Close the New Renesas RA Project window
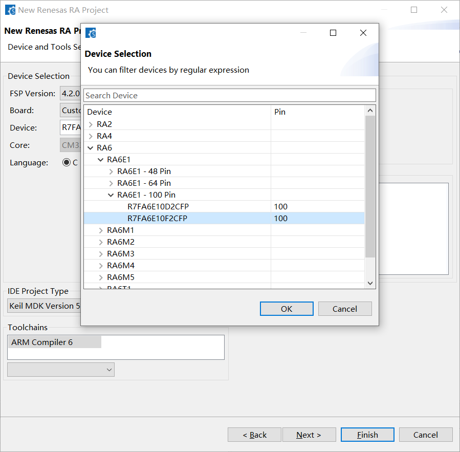 tap(444, 10)
